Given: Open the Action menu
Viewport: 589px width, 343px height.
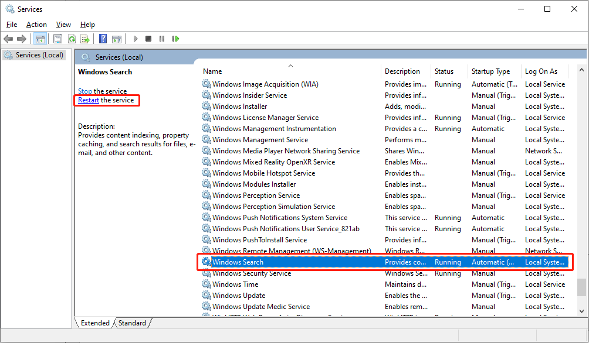Looking at the screenshot, I should (36, 25).
